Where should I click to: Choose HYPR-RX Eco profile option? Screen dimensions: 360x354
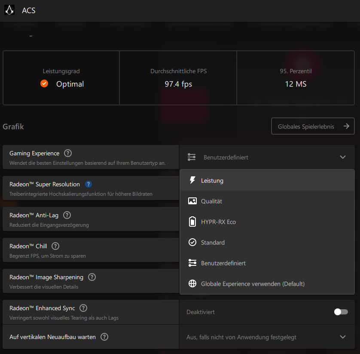267,222
